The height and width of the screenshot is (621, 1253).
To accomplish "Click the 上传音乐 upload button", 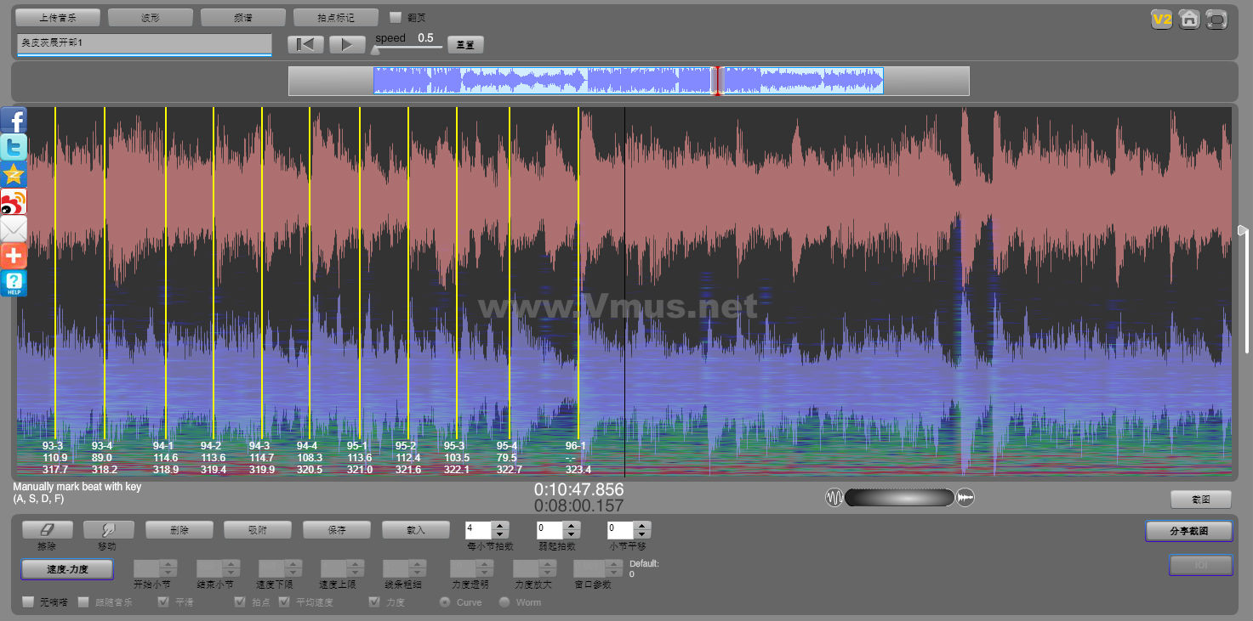I will pyautogui.click(x=58, y=17).
